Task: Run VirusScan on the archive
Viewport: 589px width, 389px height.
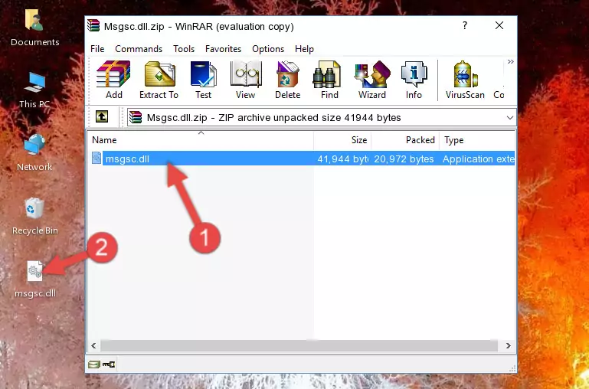Action: click(465, 80)
